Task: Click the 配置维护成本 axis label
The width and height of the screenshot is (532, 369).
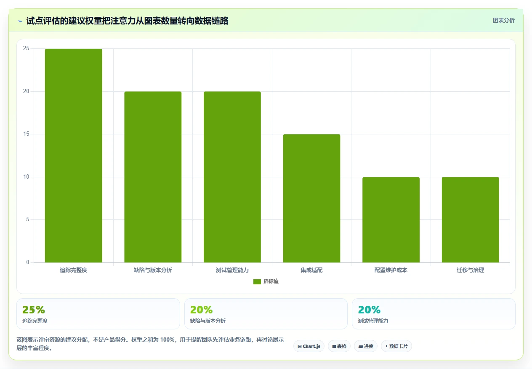Action: [391, 270]
